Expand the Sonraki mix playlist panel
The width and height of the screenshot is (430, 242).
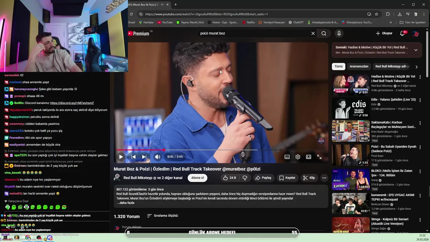416,50
